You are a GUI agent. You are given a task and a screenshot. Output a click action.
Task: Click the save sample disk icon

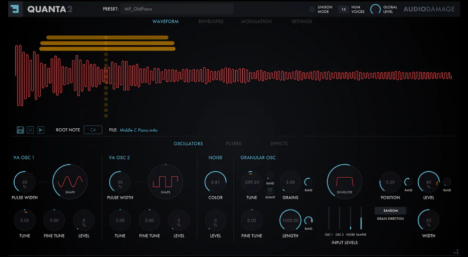[20, 130]
